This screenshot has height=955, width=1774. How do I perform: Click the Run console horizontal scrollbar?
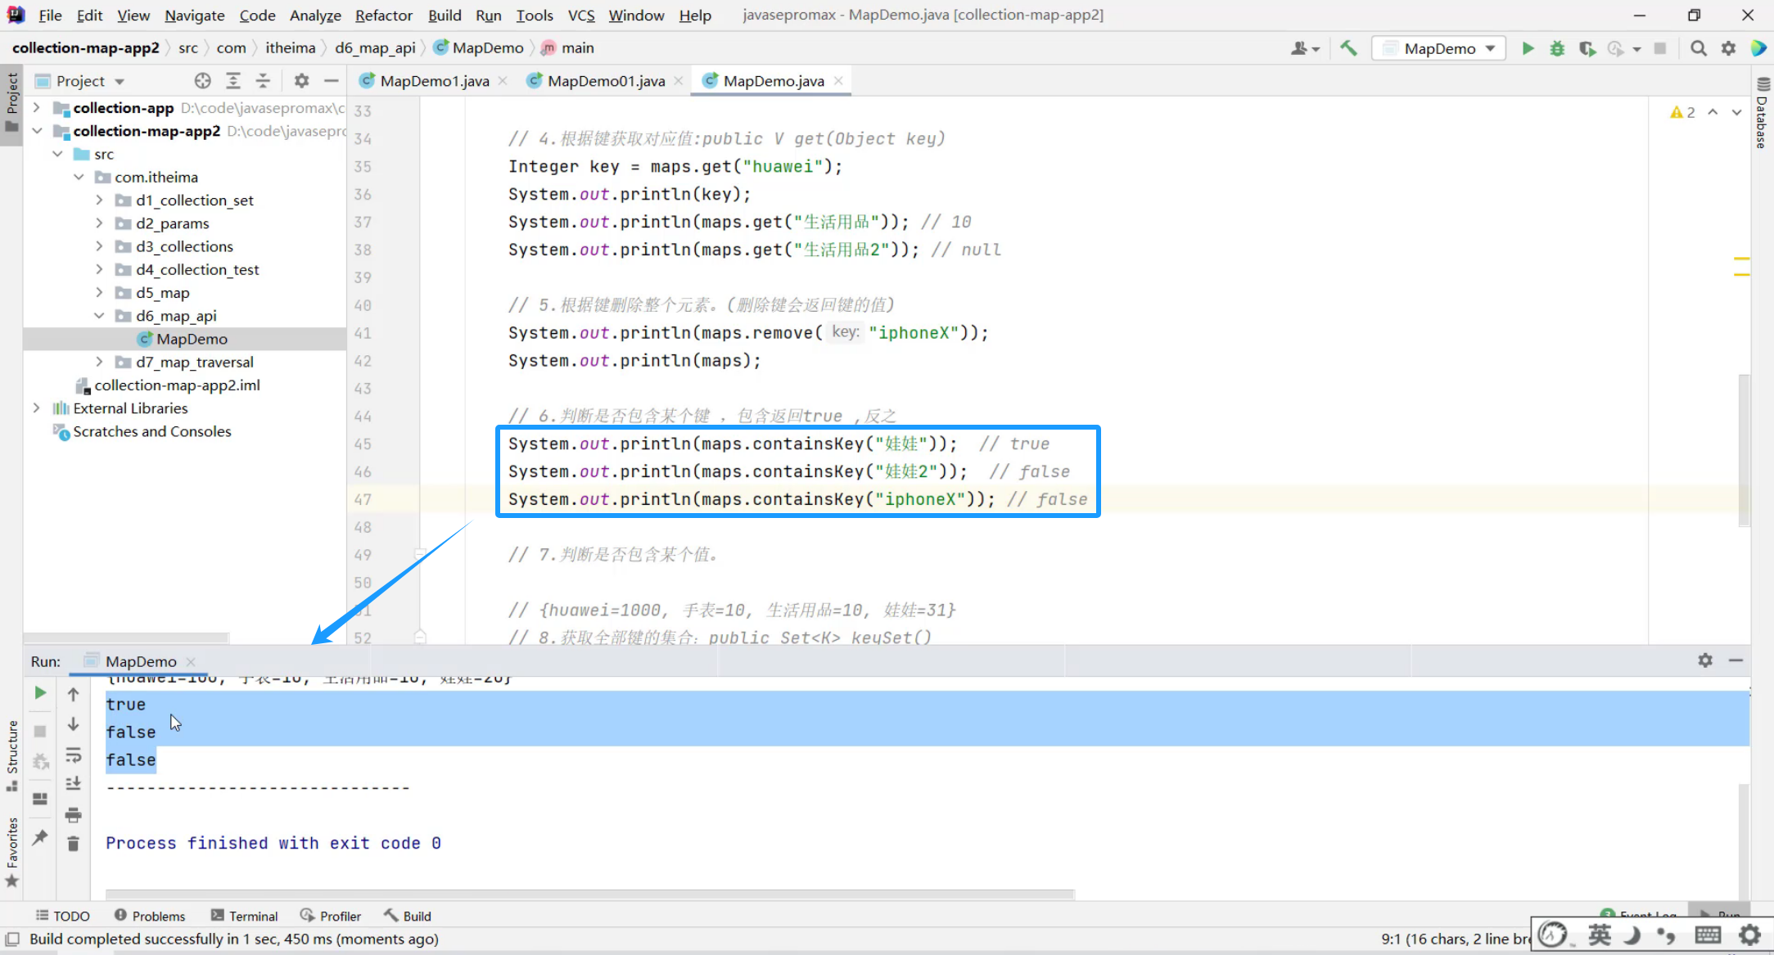click(x=589, y=894)
